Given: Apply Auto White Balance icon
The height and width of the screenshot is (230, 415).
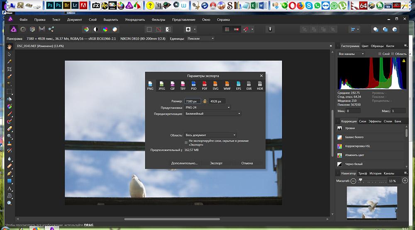Looking at the screenshot, I should click(x=115, y=29).
